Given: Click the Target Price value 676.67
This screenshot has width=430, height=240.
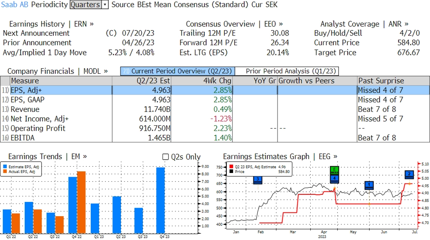Looking at the screenshot, I should [409, 52].
